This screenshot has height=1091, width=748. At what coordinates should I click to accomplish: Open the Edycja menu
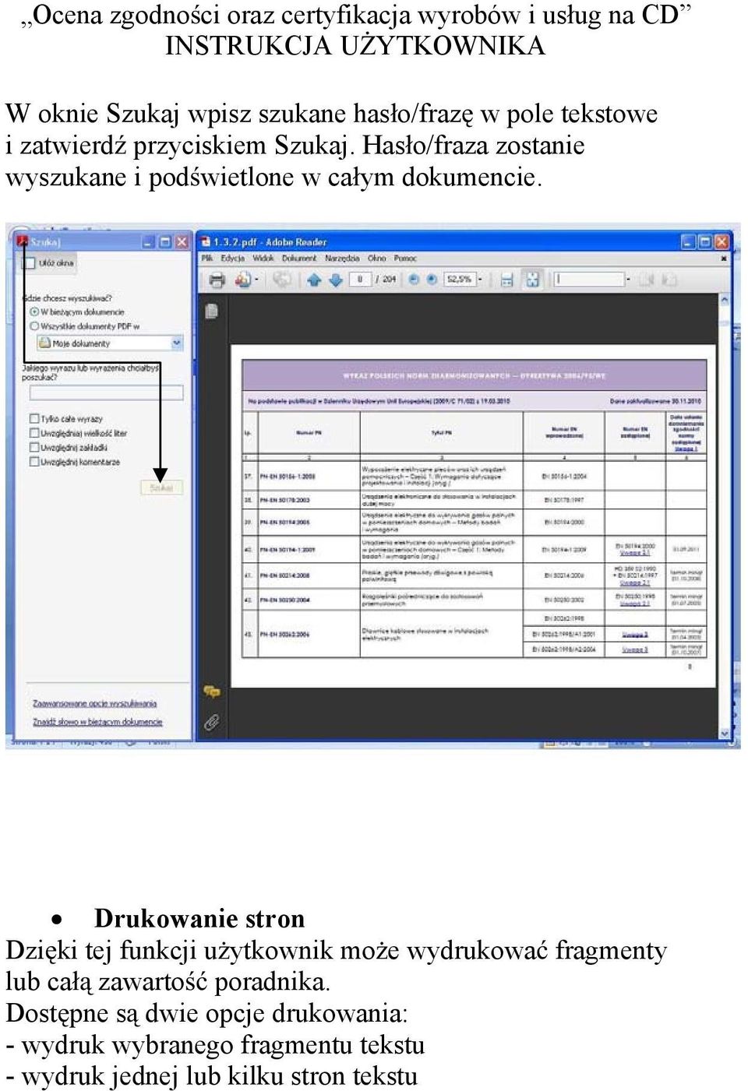[232, 258]
